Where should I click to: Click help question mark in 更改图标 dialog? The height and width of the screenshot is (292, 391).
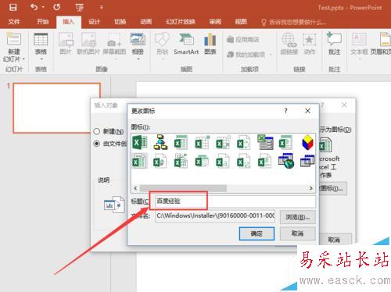(286, 111)
